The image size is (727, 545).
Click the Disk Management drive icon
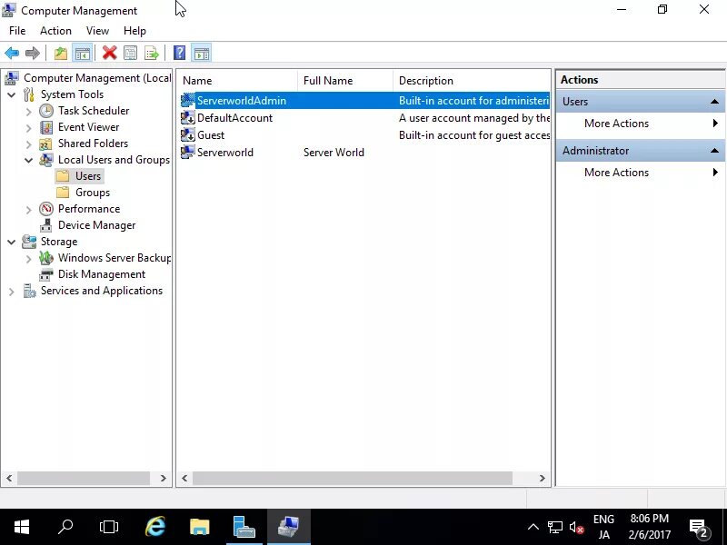46,274
